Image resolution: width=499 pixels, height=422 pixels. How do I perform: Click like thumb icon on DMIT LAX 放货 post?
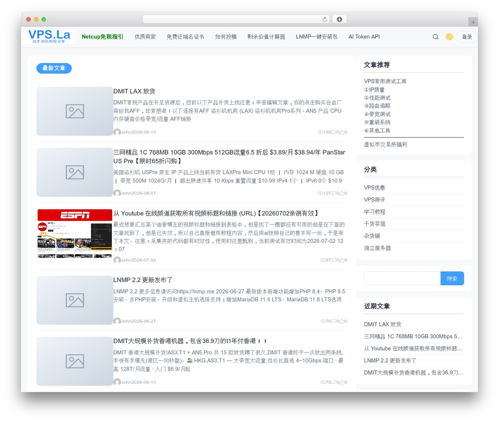342,132
